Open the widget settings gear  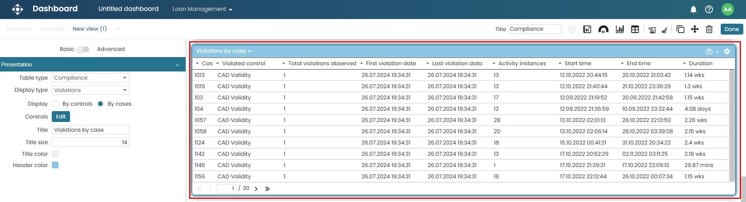[x=727, y=51]
